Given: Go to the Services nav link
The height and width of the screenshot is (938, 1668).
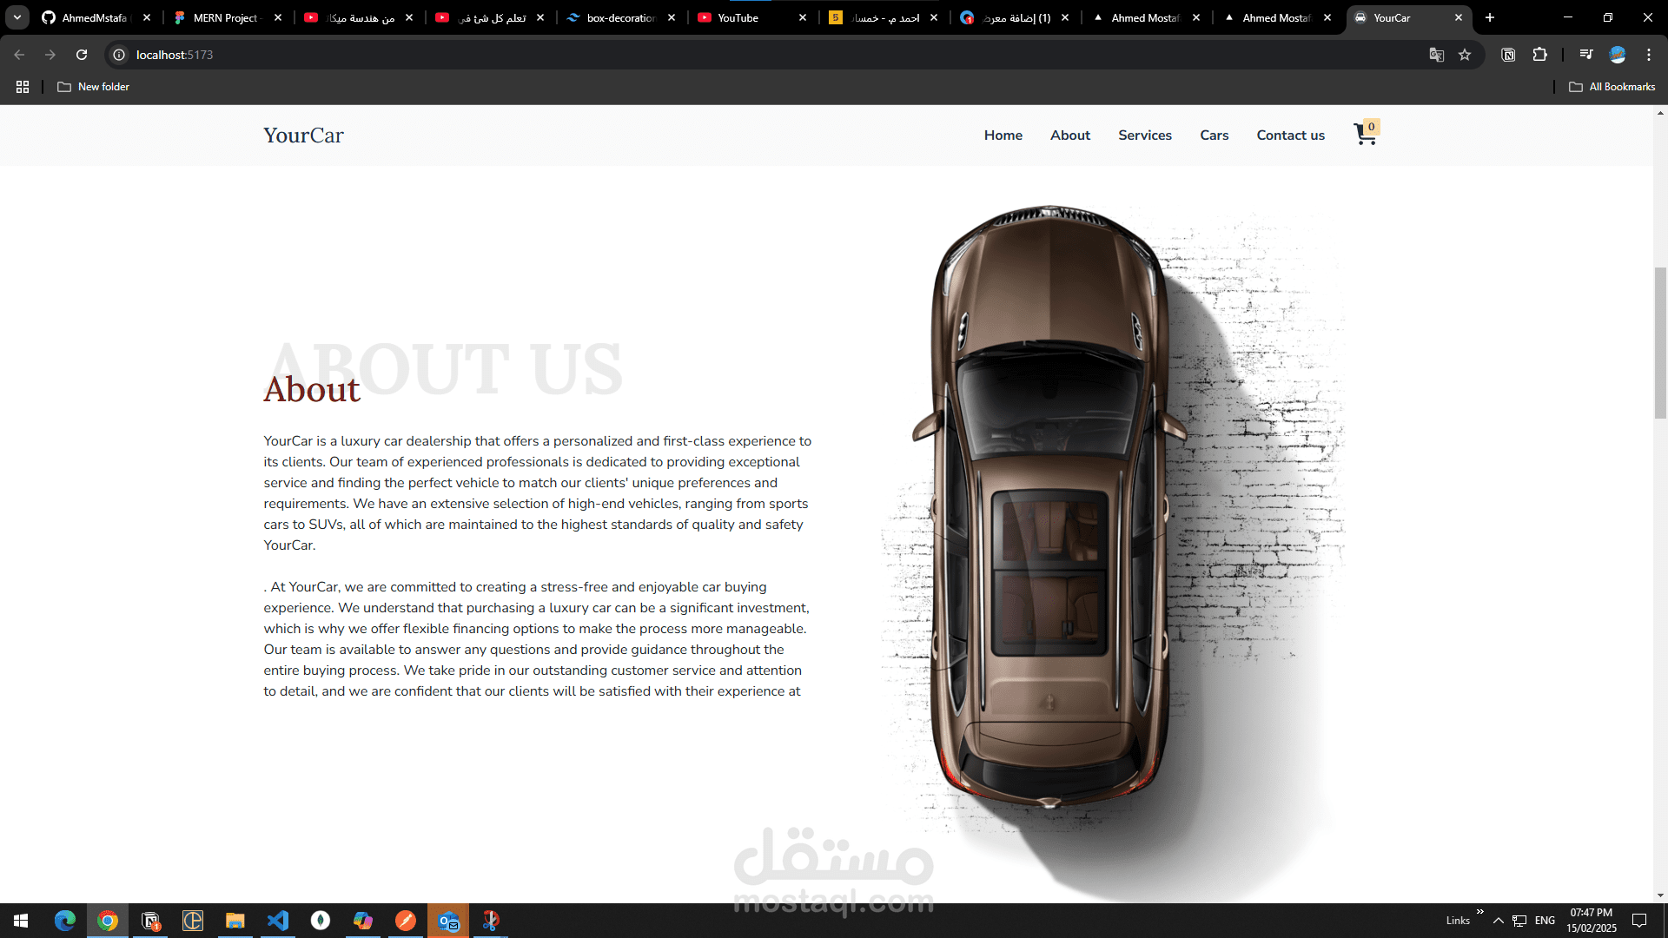Looking at the screenshot, I should [x=1144, y=135].
